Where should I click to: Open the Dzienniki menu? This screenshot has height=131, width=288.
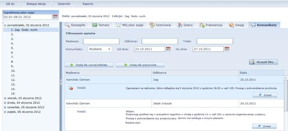point(64,4)
